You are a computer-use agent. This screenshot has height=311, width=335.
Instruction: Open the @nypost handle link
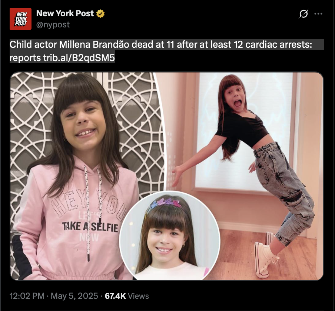coord(53,25)
